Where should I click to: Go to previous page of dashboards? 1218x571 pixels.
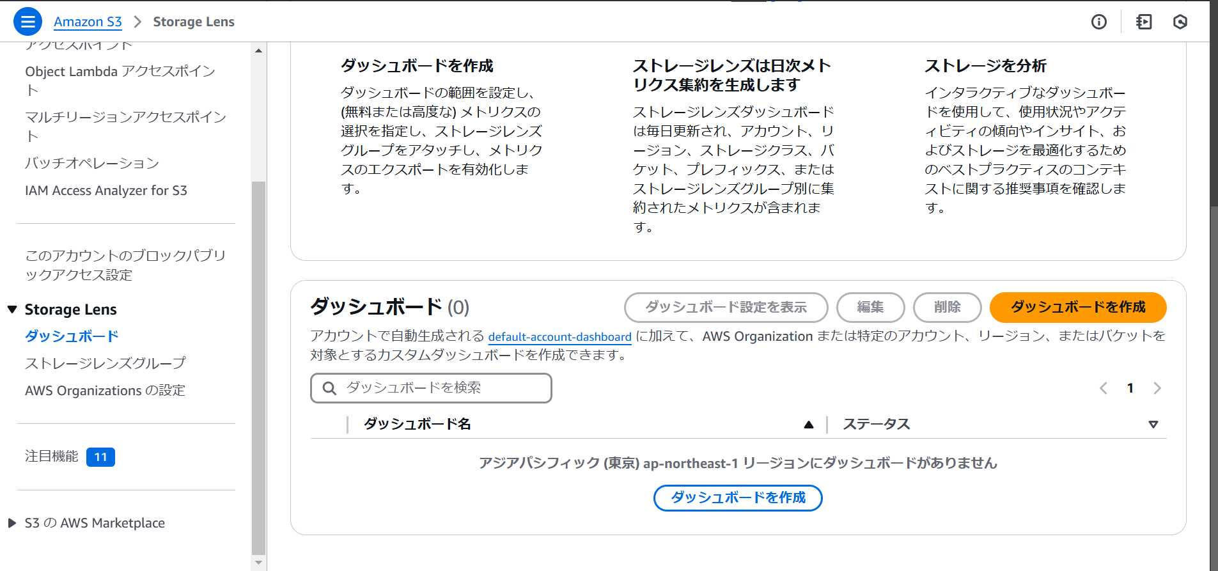1103,388
